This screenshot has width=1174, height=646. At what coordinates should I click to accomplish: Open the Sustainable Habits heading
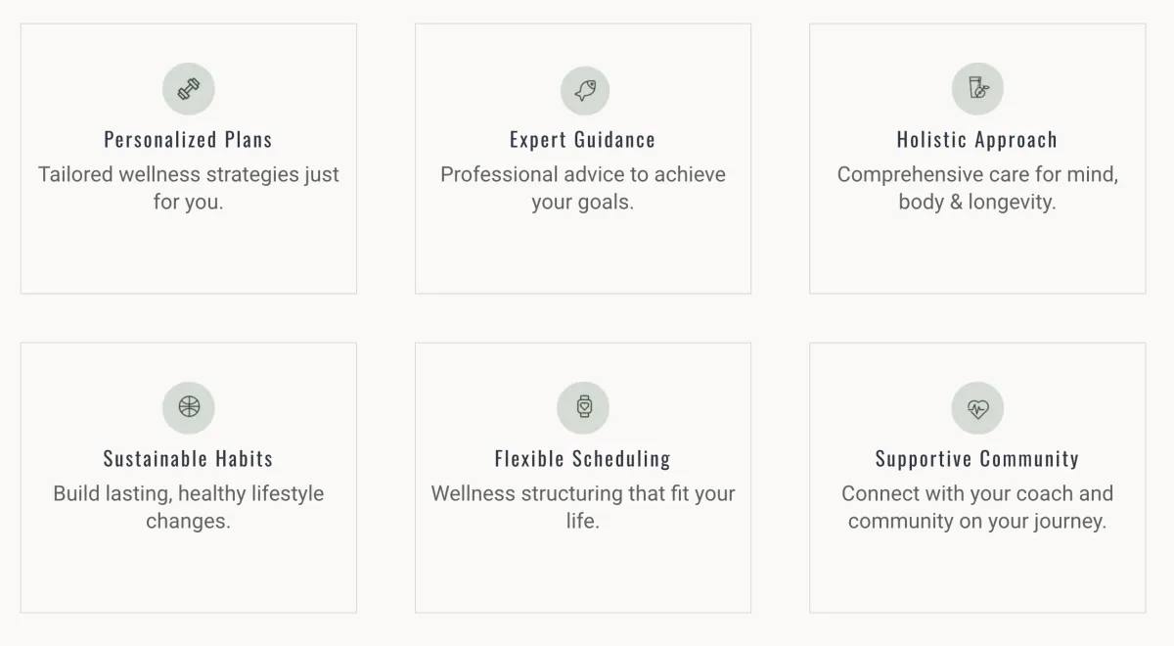[x=189, y=459]
